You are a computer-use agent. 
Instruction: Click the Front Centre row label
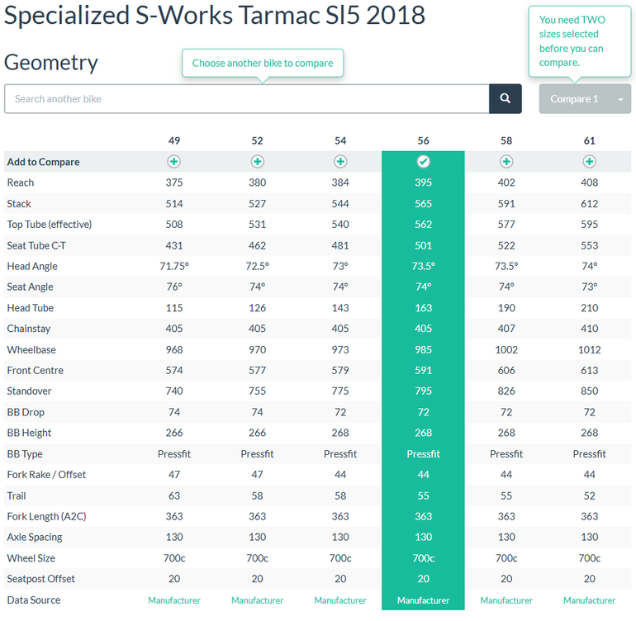(36, 370)
